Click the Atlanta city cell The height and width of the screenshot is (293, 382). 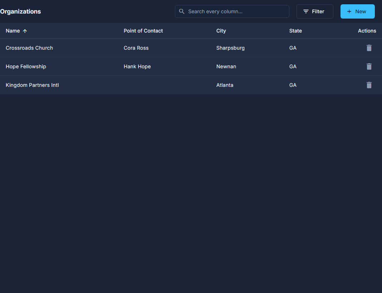[x=225, y=85]
